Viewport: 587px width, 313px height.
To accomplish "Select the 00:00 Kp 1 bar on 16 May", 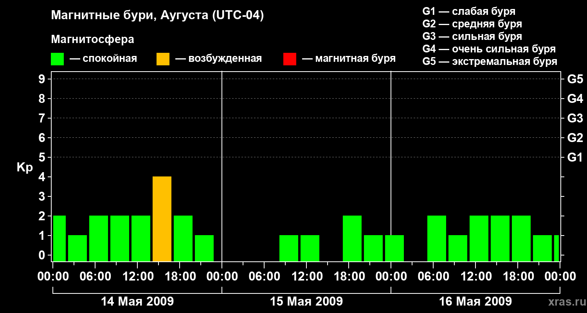I will pos(394,248).
